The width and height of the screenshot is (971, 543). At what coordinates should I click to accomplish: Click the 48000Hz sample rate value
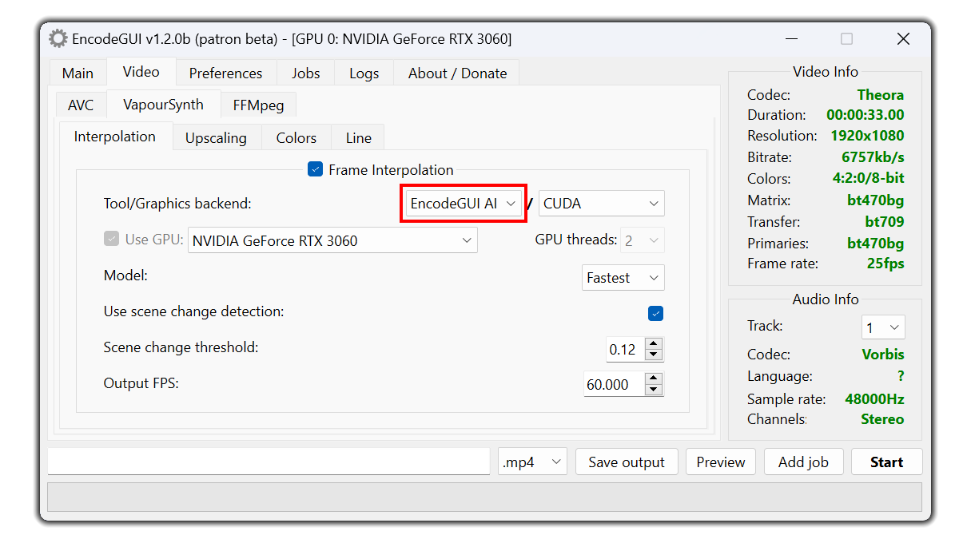click(874, 398)
